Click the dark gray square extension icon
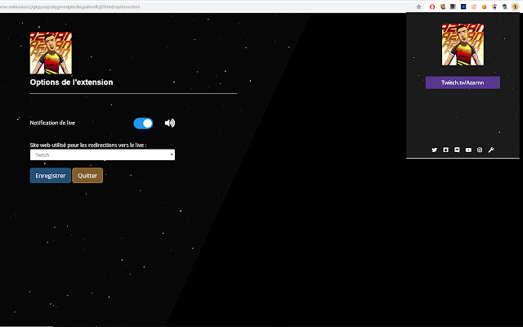Image resolution: width=523 pixels, height=327 pixels. pos(453,7)
